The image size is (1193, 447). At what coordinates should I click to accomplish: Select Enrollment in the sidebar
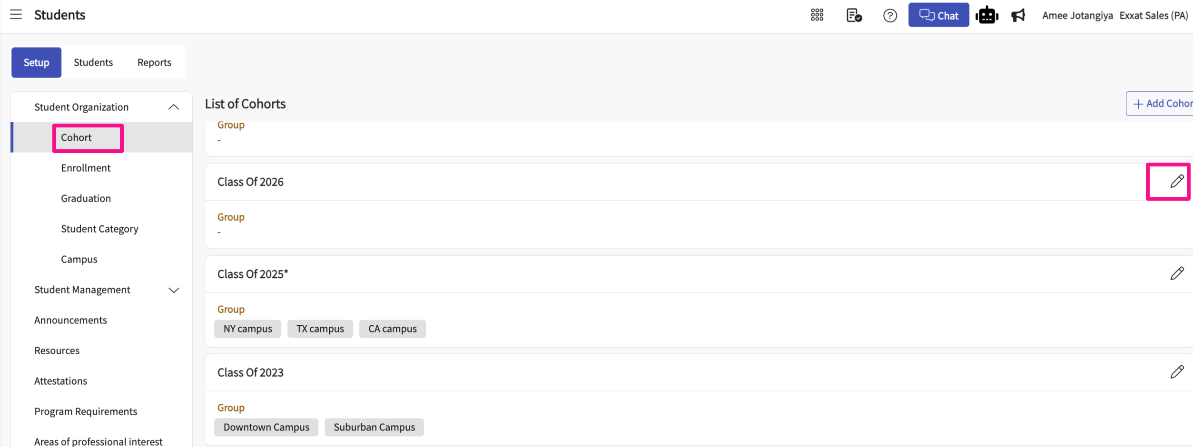(x=86, y=168)
